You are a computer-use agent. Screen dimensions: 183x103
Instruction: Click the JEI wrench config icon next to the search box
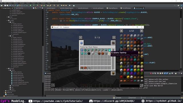142,86
